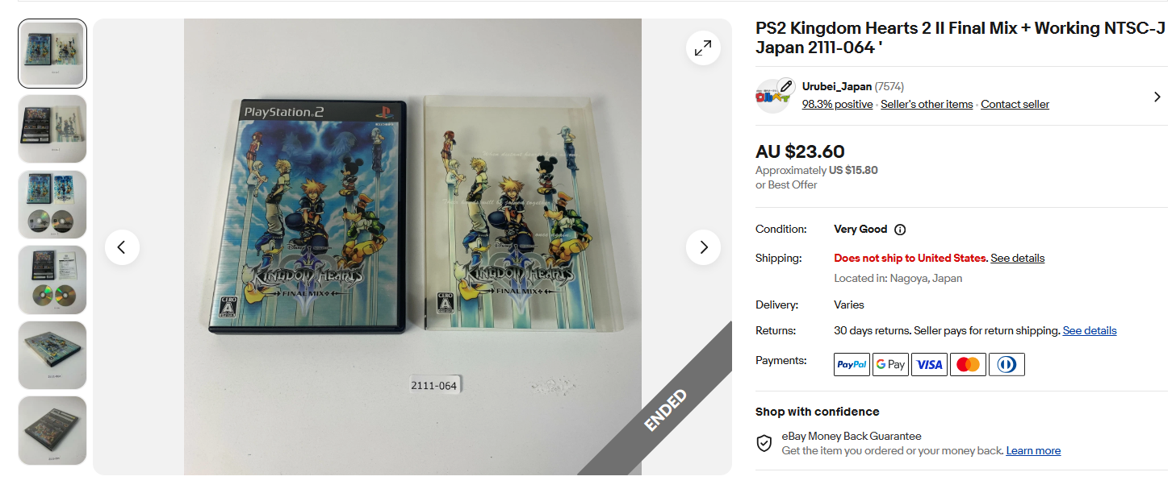Click the Mastercard payment icon
Screen dimensions: 1176x493
[x=968, y=365]
